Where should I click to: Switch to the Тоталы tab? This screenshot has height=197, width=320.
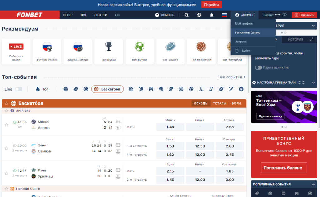coord(220,103)
